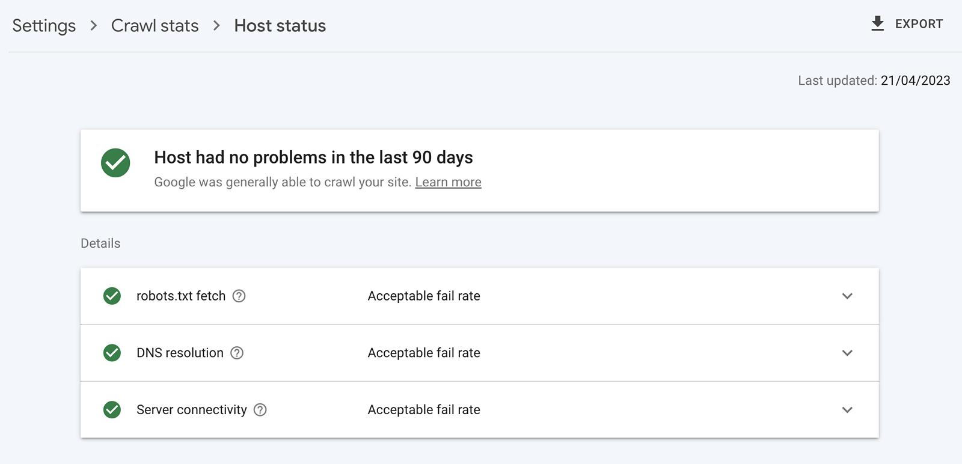The height and width of the screenshot is (464, 962).
Task: Click green check icon for Server connectivity
Action: 112,410
